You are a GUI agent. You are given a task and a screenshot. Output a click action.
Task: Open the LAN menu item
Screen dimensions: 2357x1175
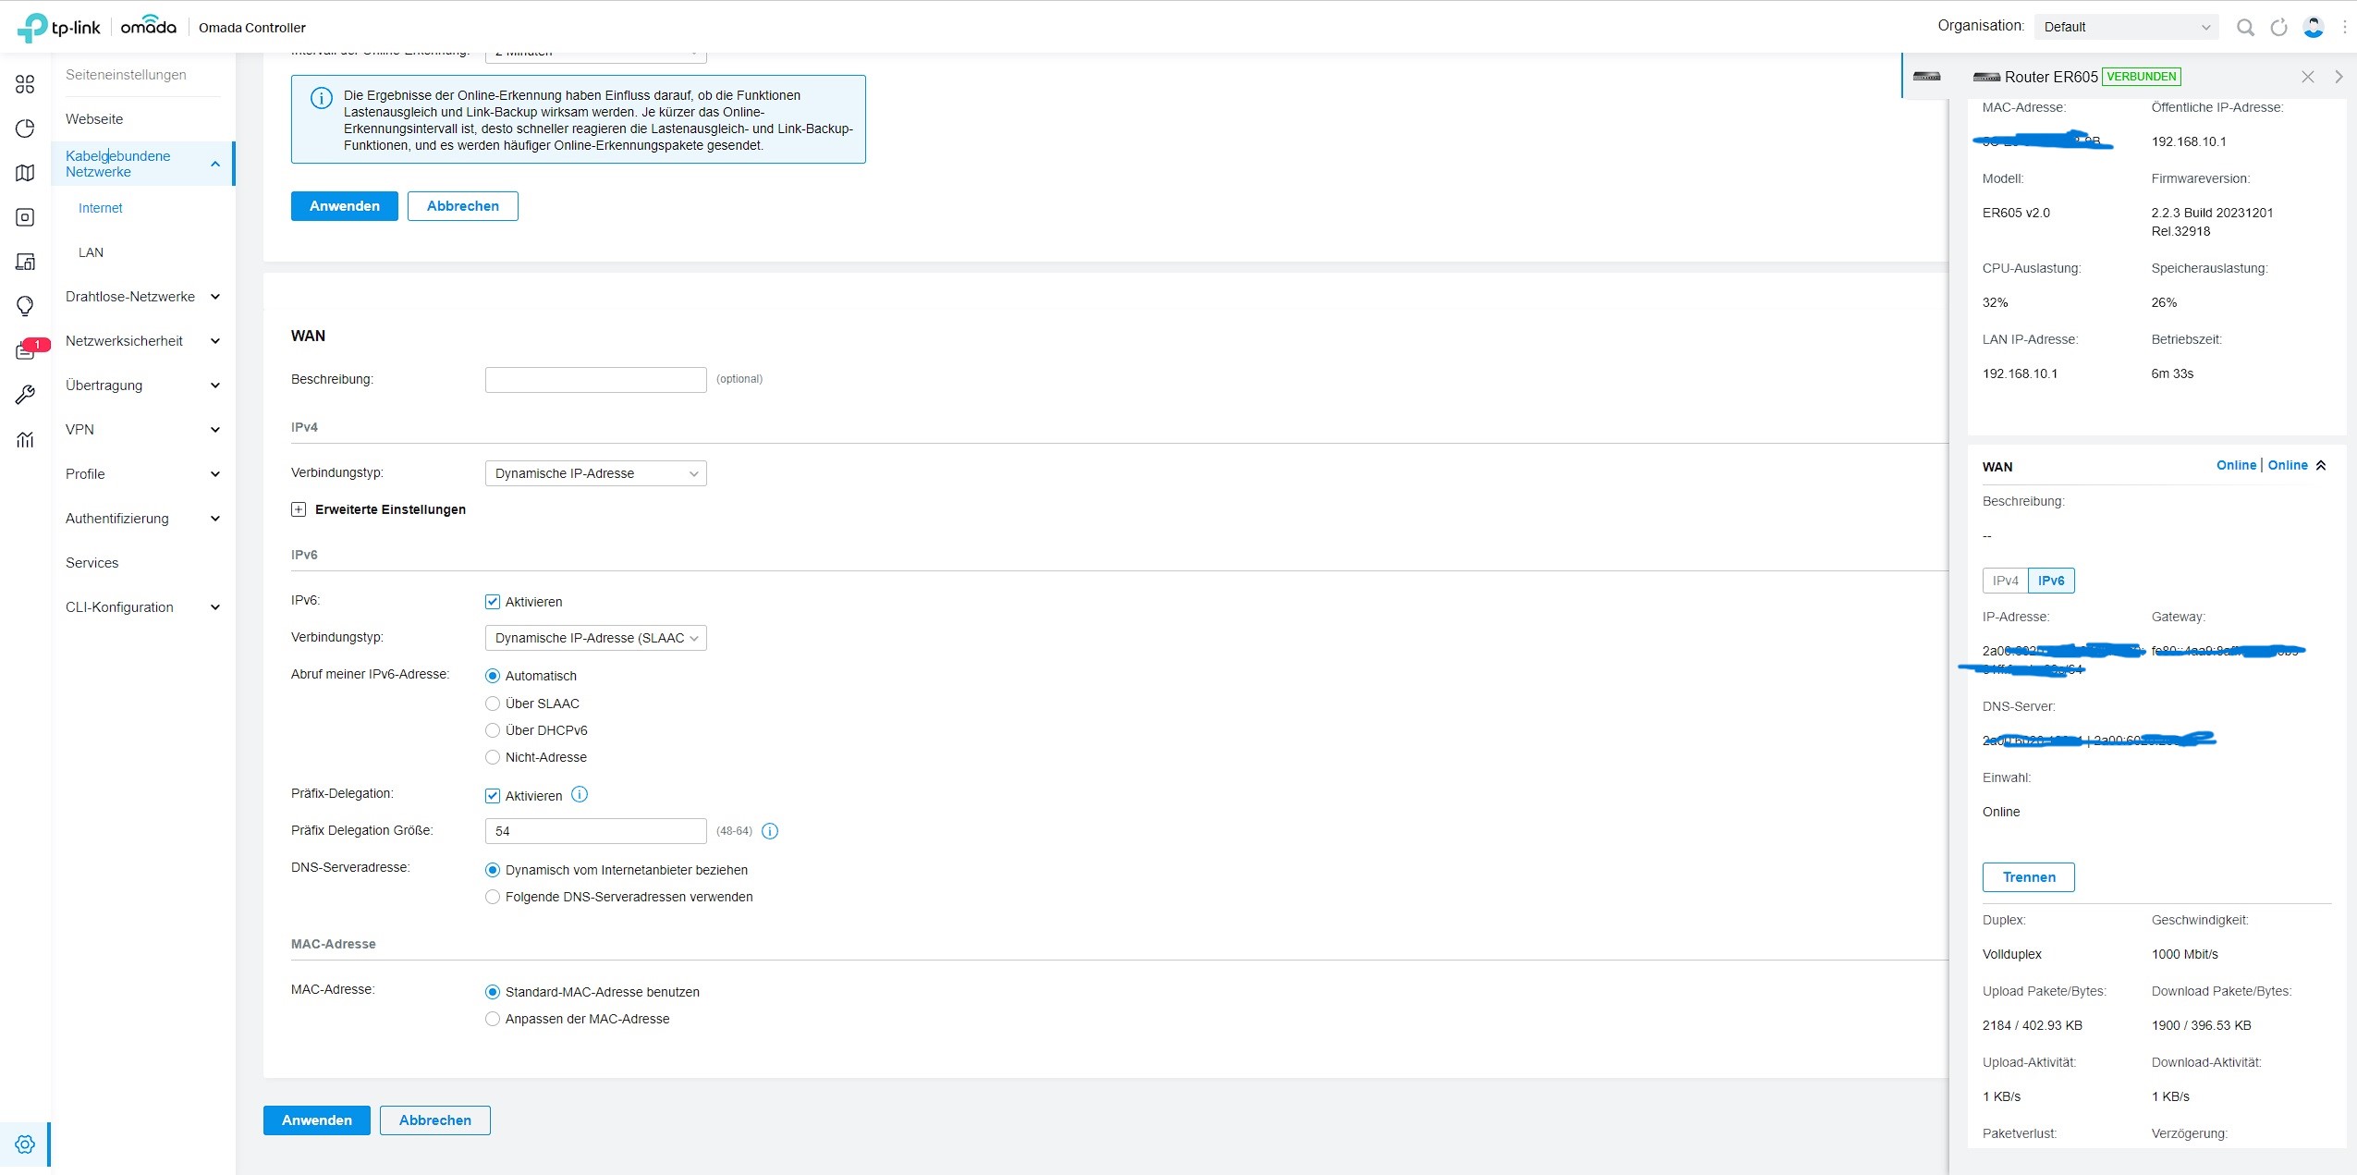pos(91,252)
